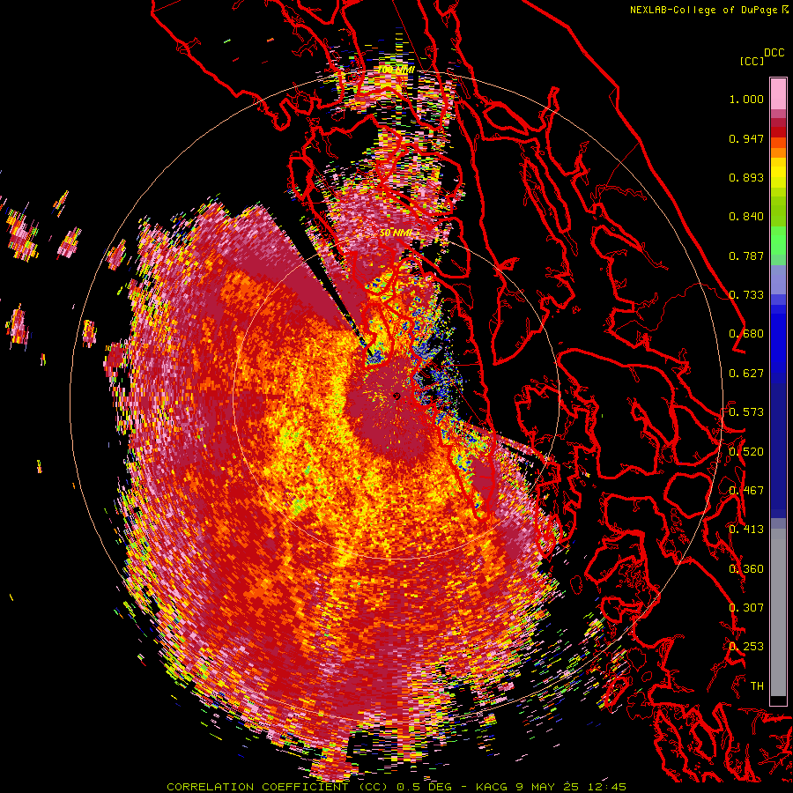Click the DCC label above the color scale
This screenshot has height=793, width=793.
coord(774,53)
